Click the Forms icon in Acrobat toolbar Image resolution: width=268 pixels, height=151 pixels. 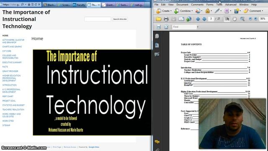point(227,11)
